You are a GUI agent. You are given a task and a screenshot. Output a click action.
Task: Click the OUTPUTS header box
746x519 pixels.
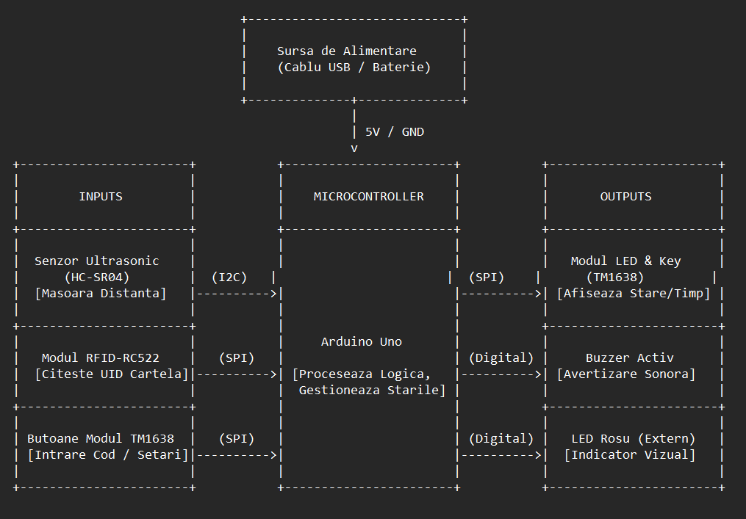[x=634, y=197]
